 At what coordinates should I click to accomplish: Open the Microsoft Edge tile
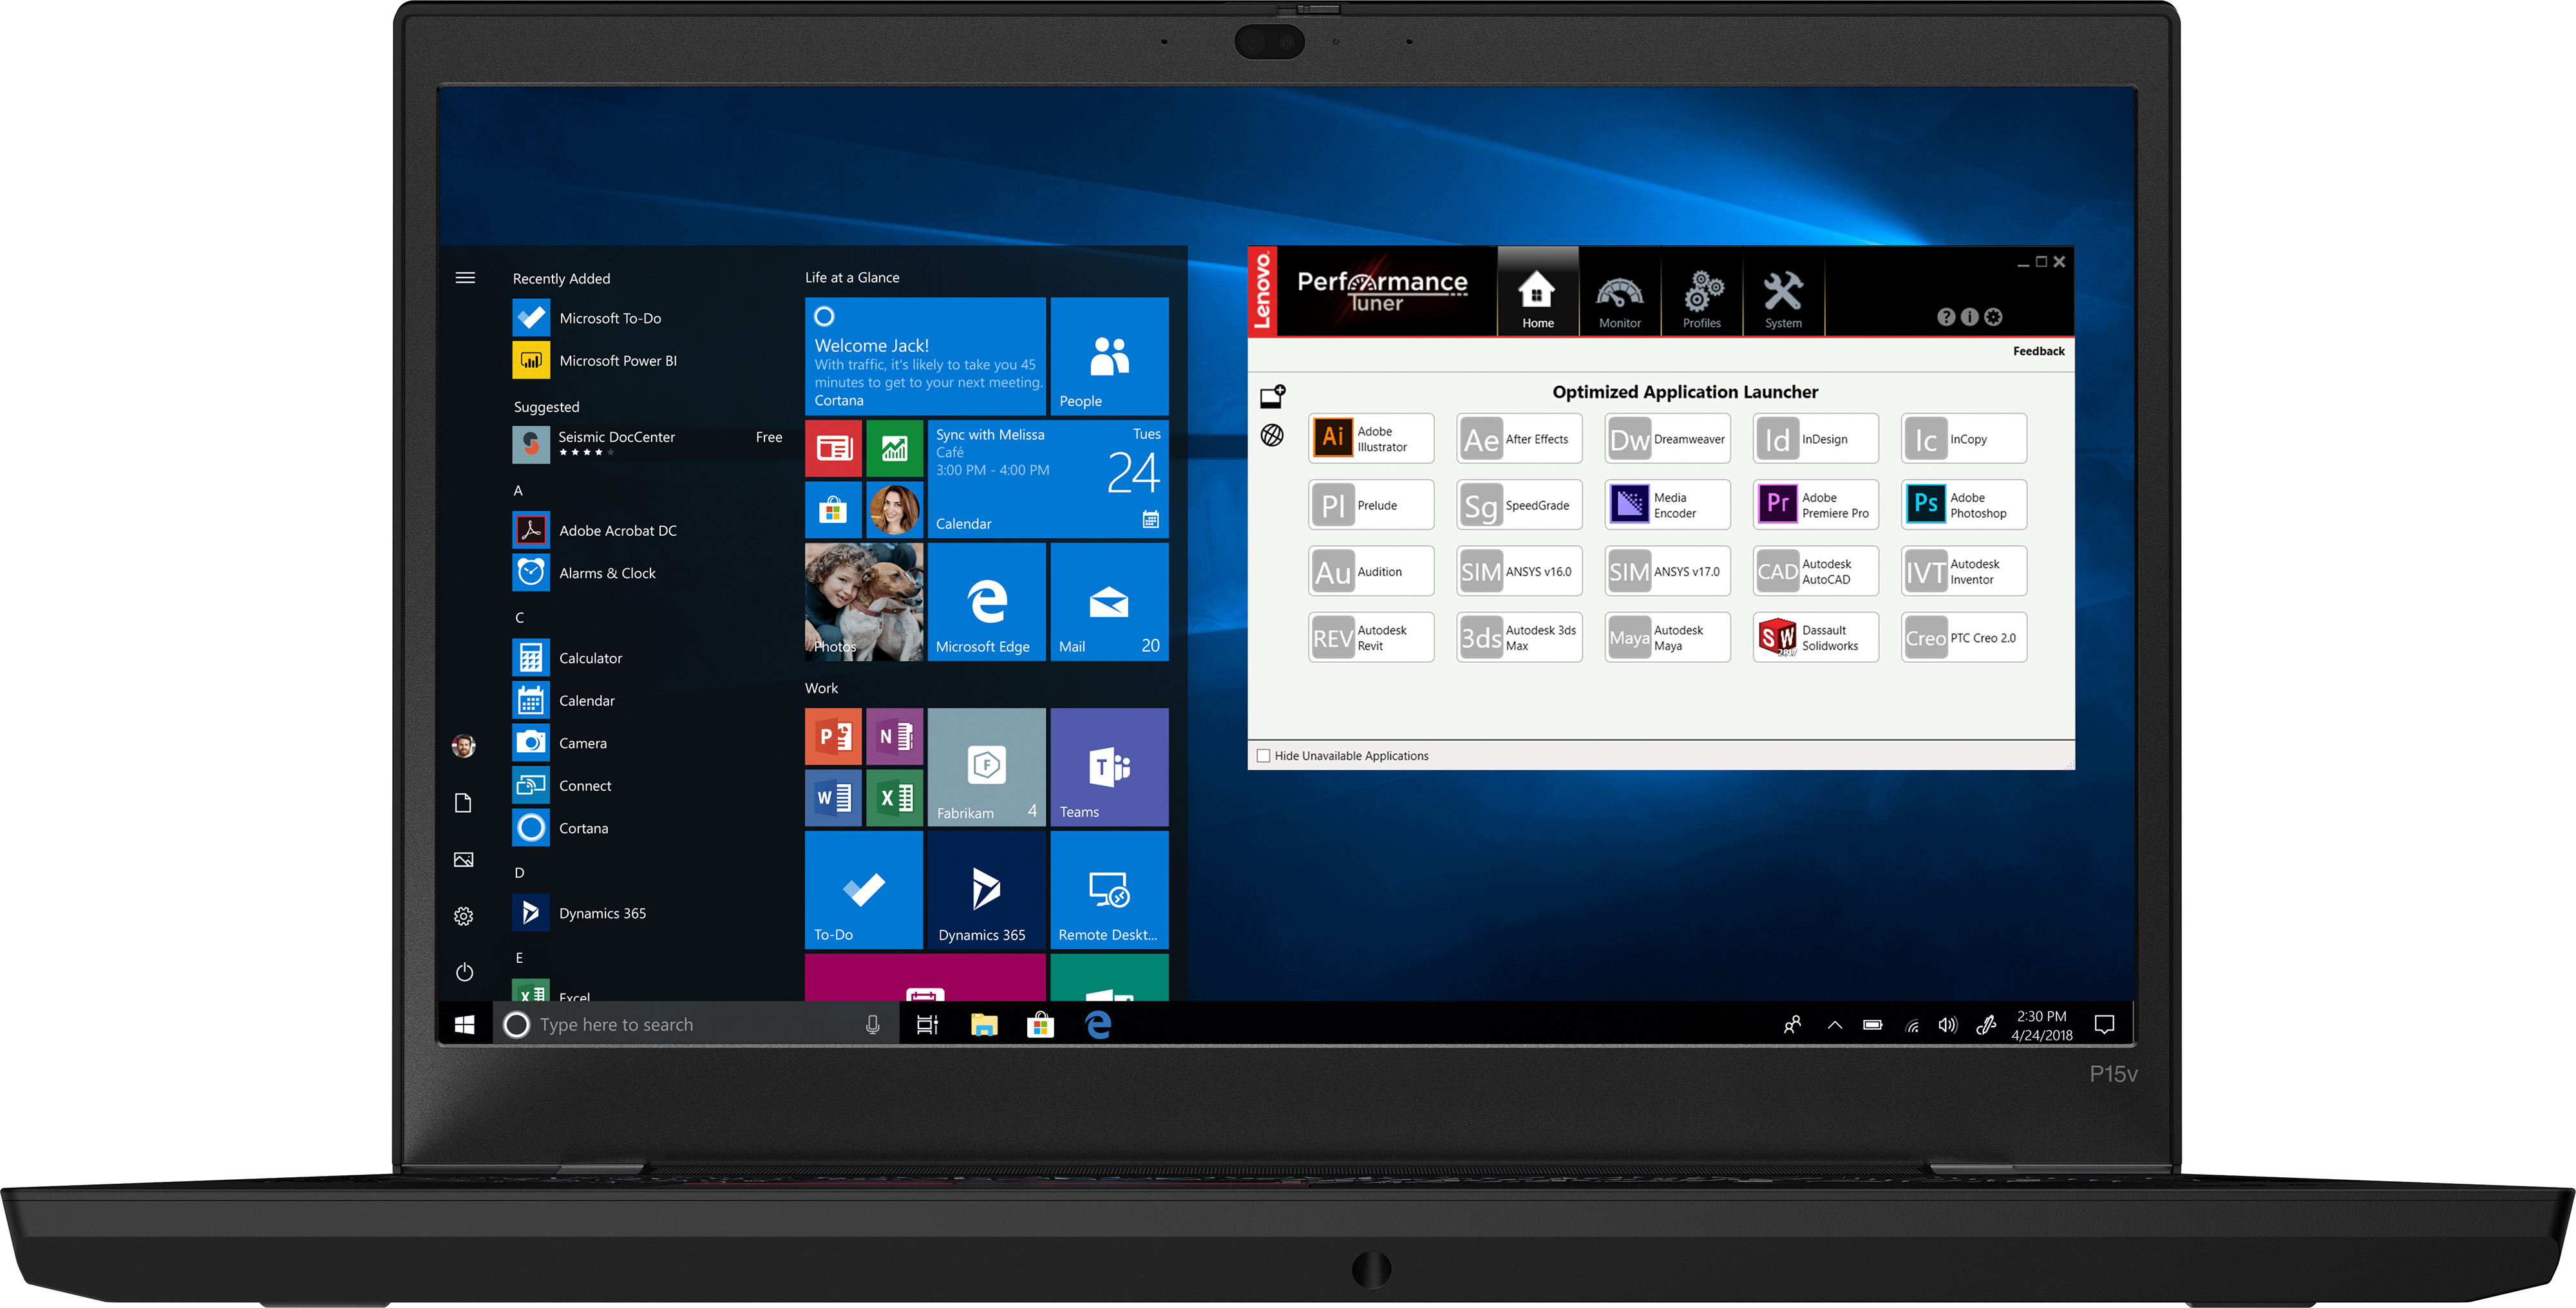(x=986, y=602)
